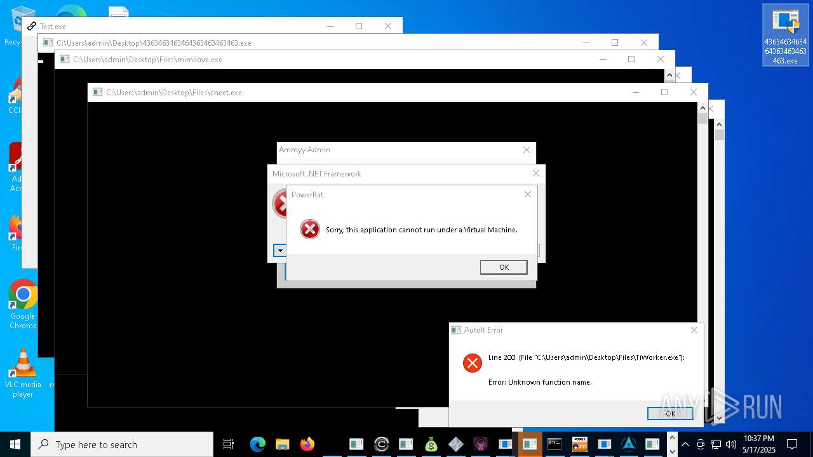Minimize the mimilove.exe console window
The height and width of the screenshot is (457, 813).
(602, 60)
